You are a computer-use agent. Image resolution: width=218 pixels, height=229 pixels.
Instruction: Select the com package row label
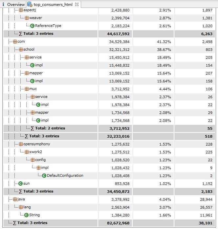pyautogui.click(x=21, y=42)
